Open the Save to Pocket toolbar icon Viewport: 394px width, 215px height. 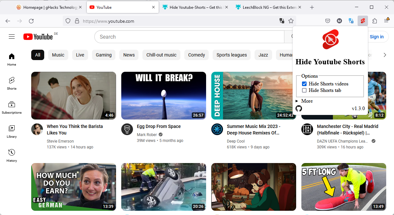328,20
